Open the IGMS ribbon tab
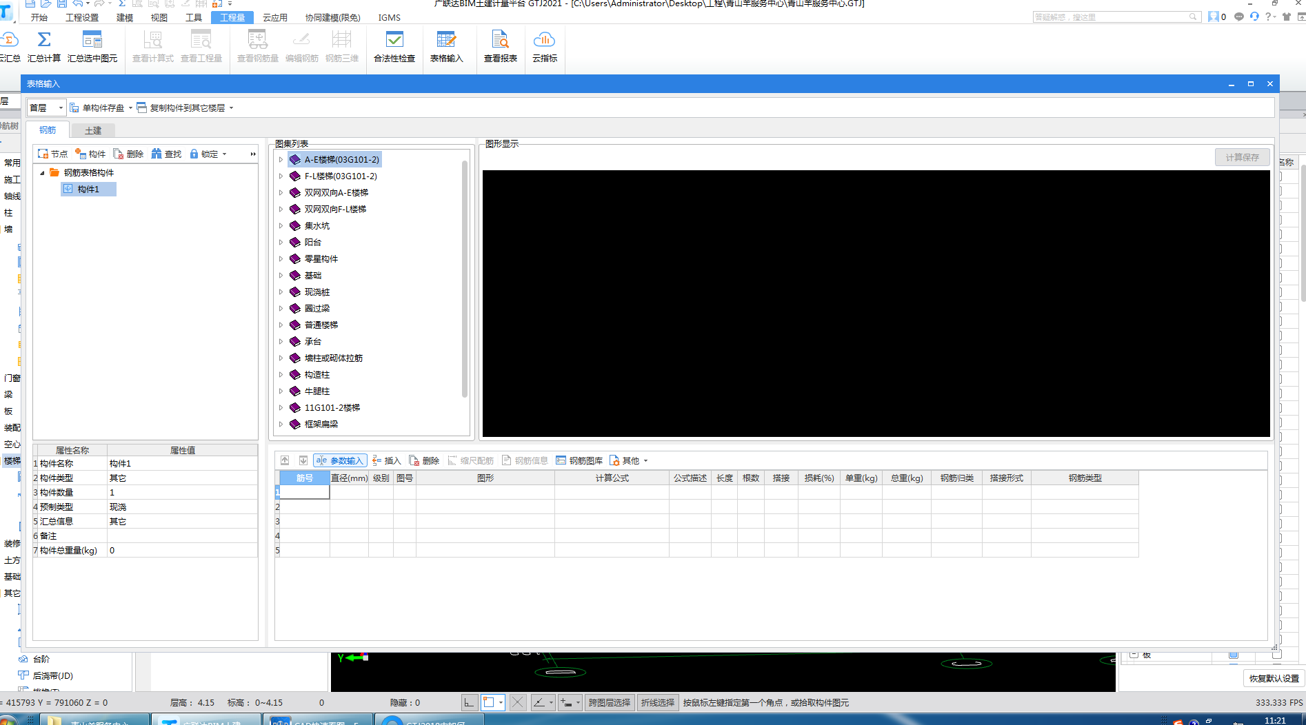The width and height of the screenshot is (1306, 725). [x=389, y=17]
